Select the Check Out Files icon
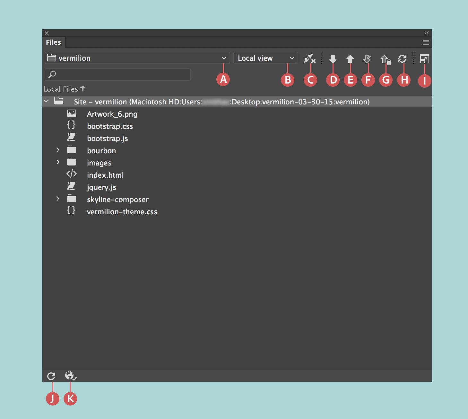The height and width of the screenshot is (419, 468). point(368,59)
